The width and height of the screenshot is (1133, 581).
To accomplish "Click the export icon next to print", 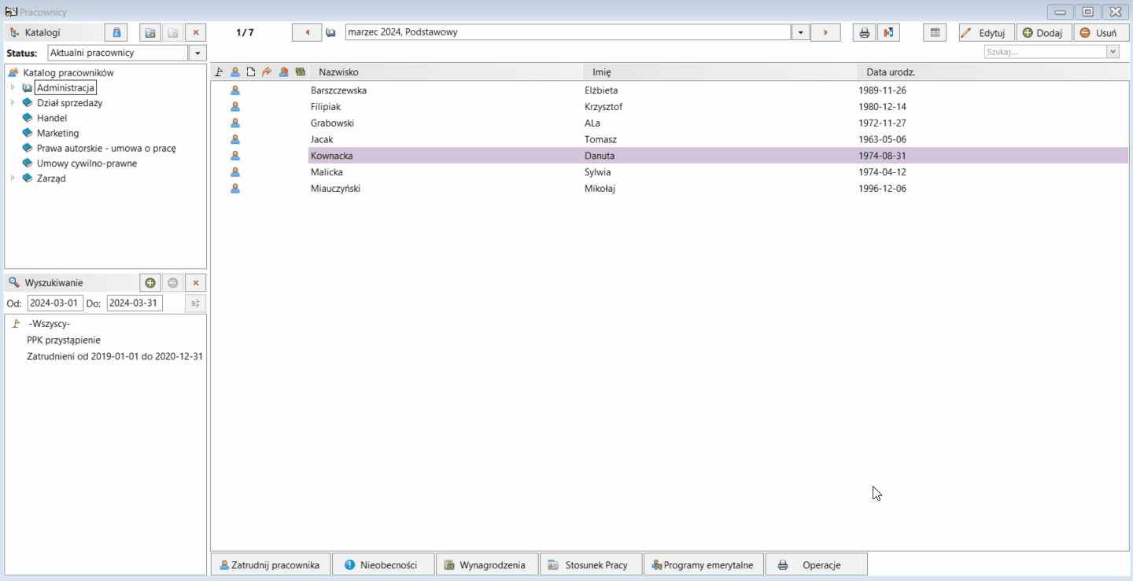I will point(888,32).
